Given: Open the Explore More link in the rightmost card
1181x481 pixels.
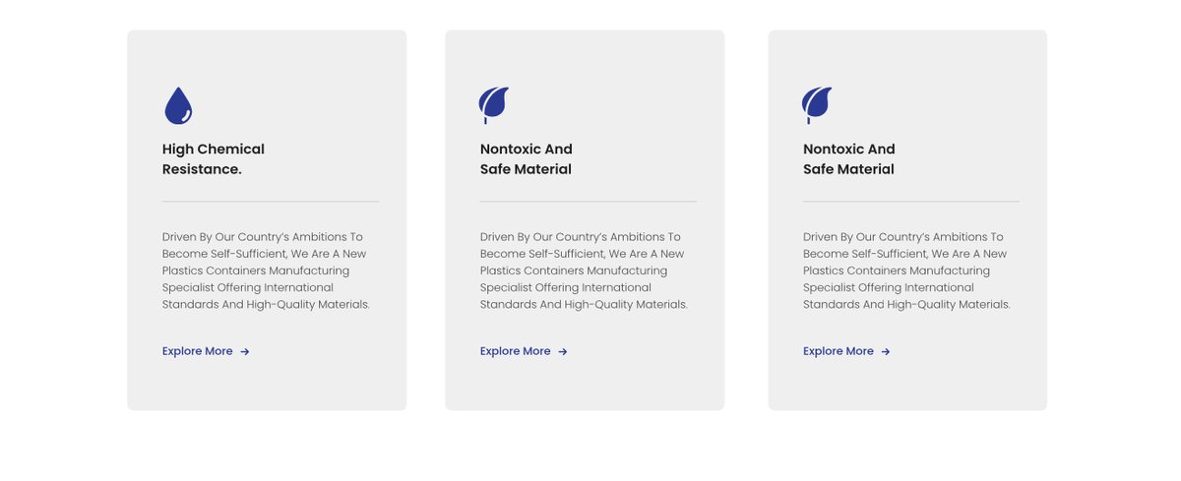Looking at the screenshot, I should click(839, 351).
